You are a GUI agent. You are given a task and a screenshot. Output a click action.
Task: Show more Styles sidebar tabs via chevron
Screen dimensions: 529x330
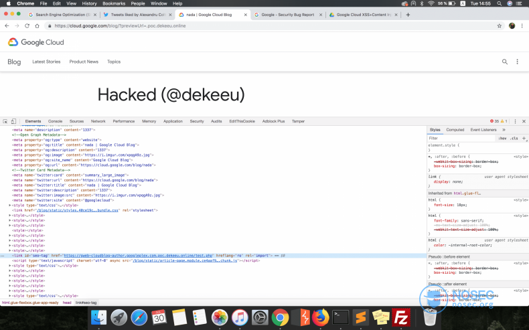pos(504,130)
